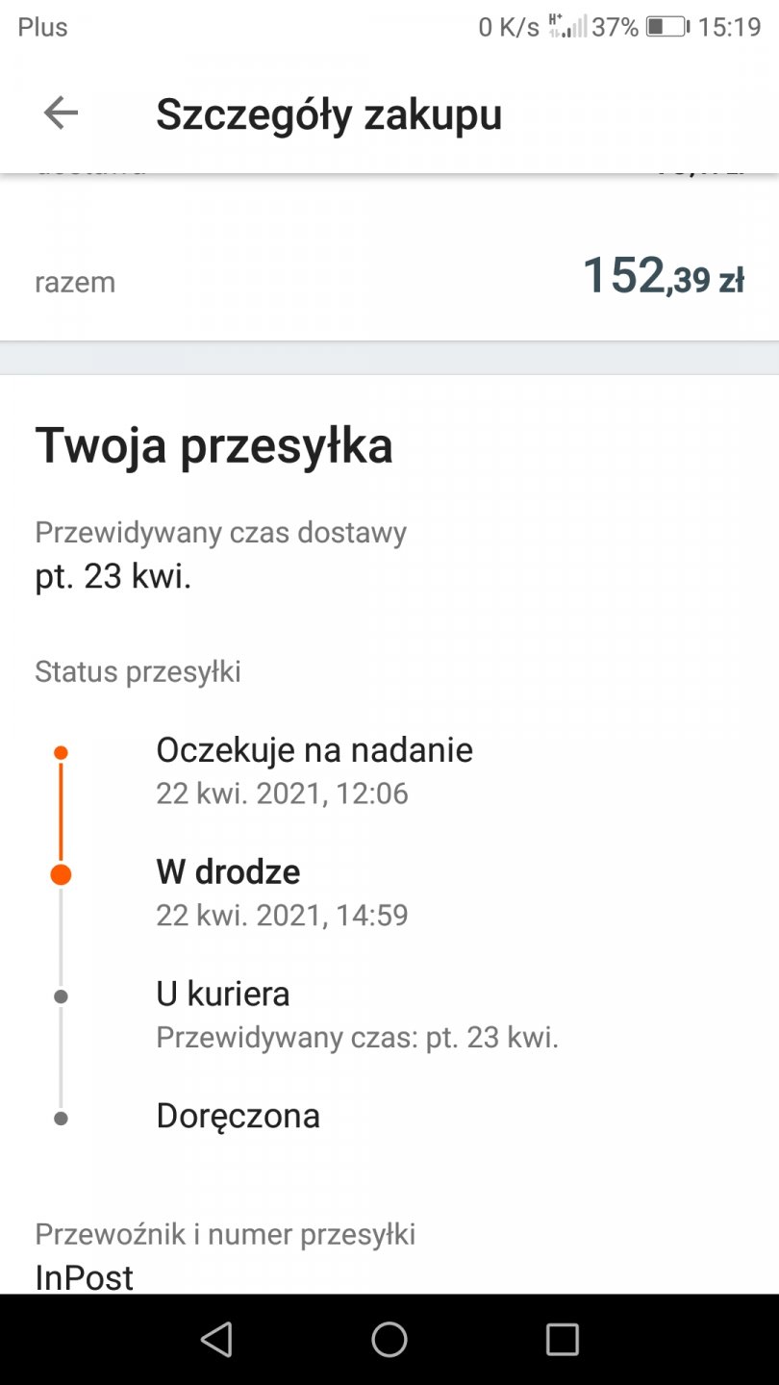Tap the 'U kuriera' status entry
The image size is (779, 1385).
[223, 994]
